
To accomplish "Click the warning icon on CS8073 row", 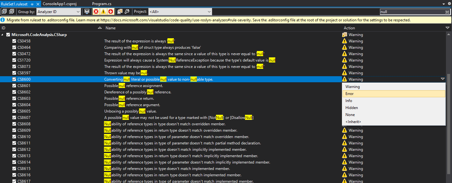I will [345, 66].
